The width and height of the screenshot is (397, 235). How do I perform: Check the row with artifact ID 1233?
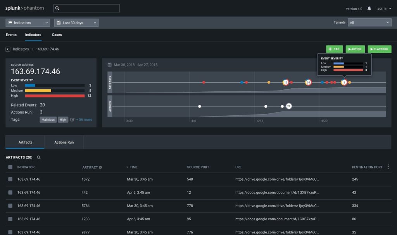tap(10, 219)
